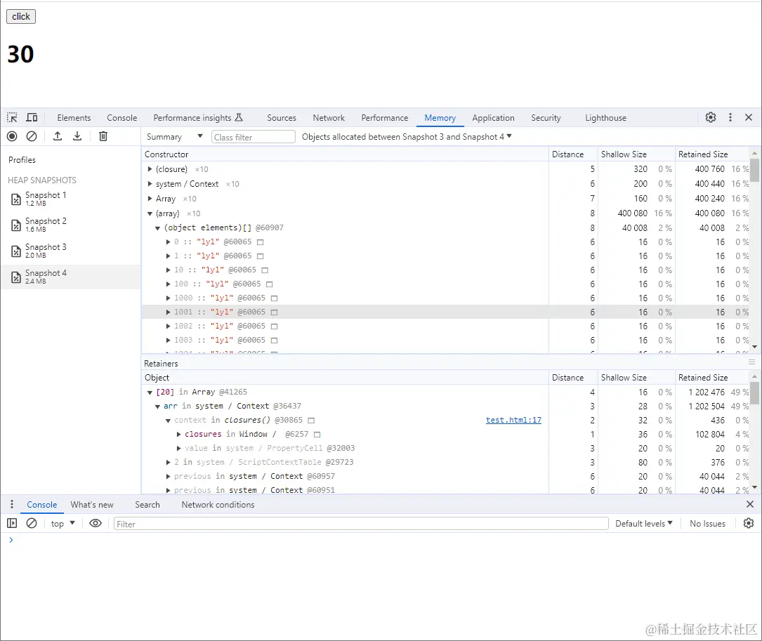762x641 pixels.
Task: Click the No Issues indicator
Action: [x=707, y=523]
